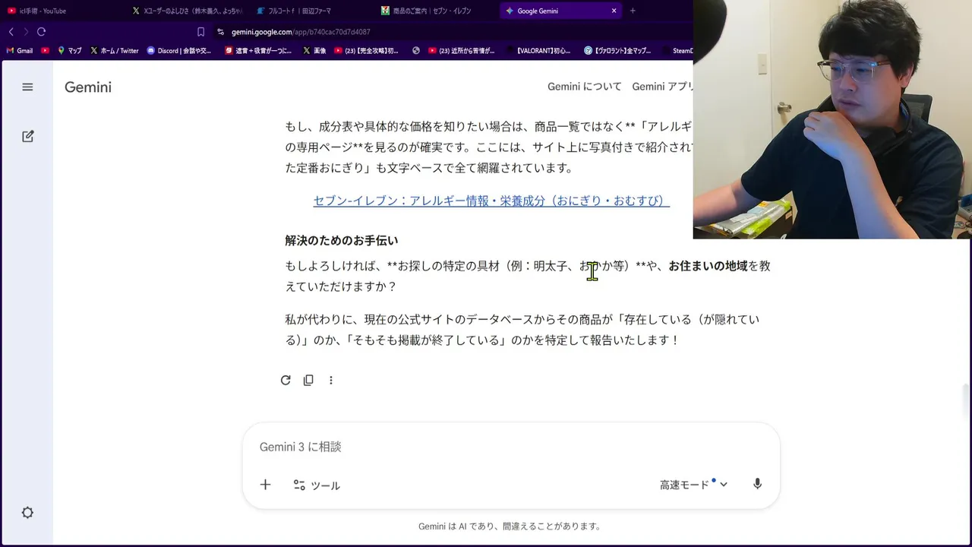This screenshot has height=547, width=972.
Task: Click the heading 解決のためのお手伝い
Action: point(342,241)
